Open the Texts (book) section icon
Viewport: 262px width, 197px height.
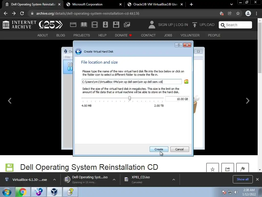point(84,25)
